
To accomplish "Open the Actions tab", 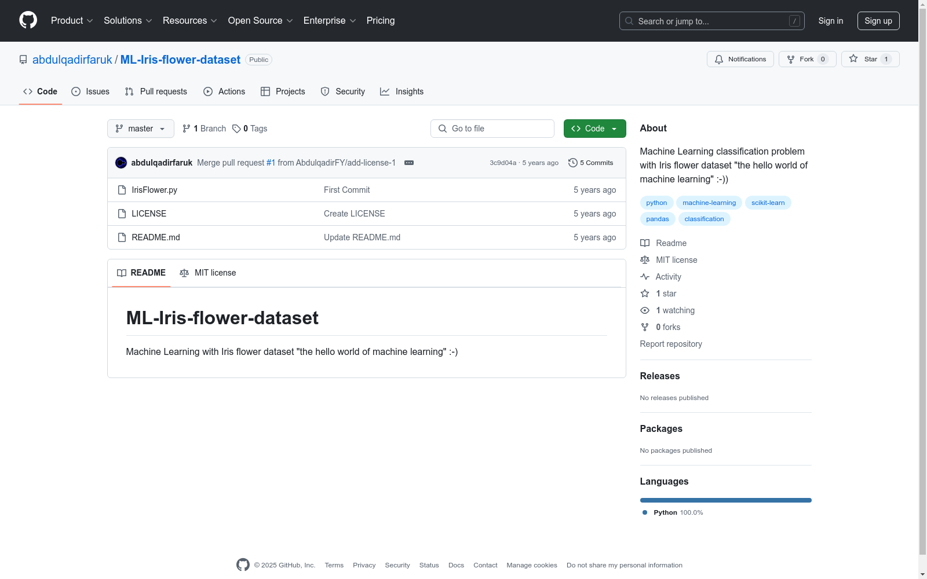I will point(224,91).
